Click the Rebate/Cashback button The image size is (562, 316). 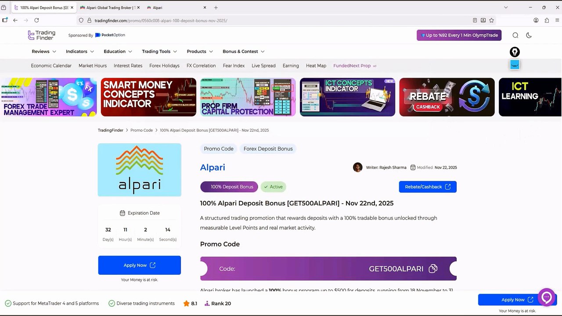click(x=428, y=187)
